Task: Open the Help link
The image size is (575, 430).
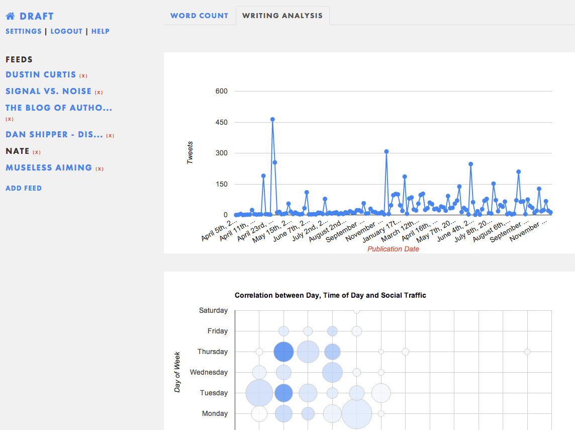Action: [100, 31]
